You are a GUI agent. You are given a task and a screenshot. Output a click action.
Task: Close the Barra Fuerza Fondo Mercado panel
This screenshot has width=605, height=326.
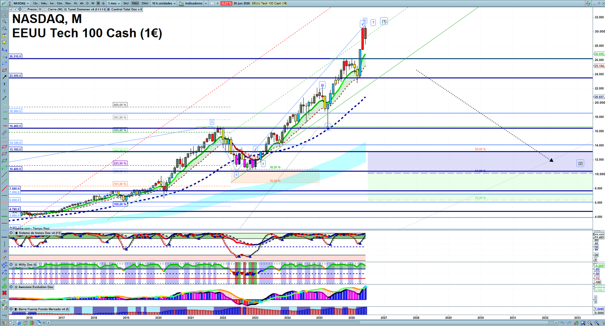11,309
